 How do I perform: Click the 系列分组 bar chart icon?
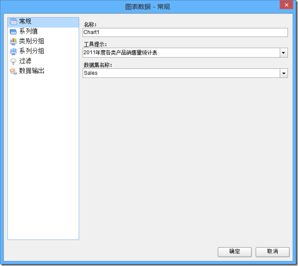(x=13, y=51)
